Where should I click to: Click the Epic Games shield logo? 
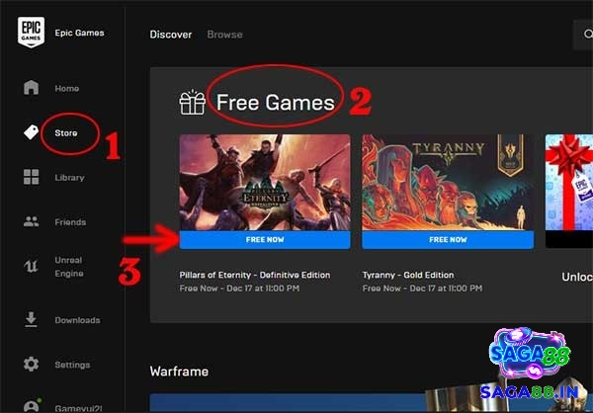coord(31,33)
